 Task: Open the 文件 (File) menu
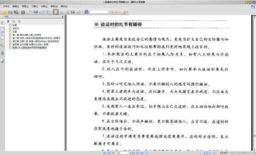point(6,6)
